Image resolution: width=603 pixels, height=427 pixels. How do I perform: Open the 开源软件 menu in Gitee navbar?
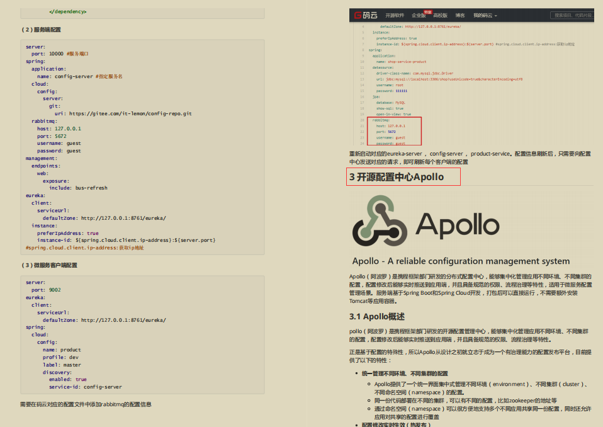[395, 15]
